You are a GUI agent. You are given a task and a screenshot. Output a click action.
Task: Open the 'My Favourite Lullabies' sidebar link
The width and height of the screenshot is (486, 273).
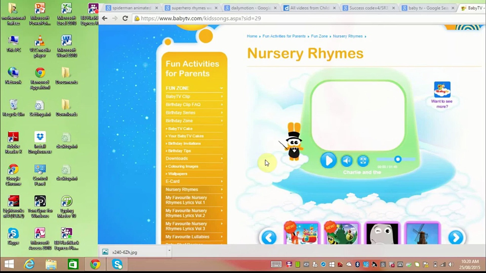188,237
